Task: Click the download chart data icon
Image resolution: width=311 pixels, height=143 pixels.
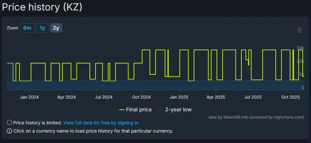Action: pos(300,29)
